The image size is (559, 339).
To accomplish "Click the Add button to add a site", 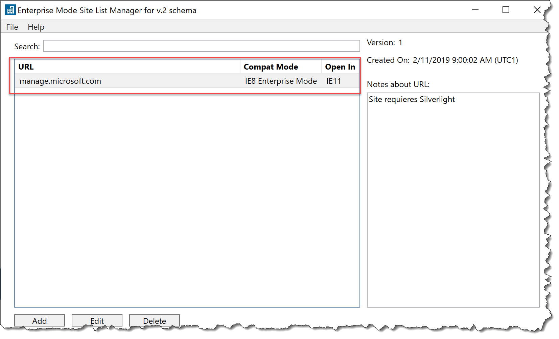I will pyautogui.click(x=39, y=320).
